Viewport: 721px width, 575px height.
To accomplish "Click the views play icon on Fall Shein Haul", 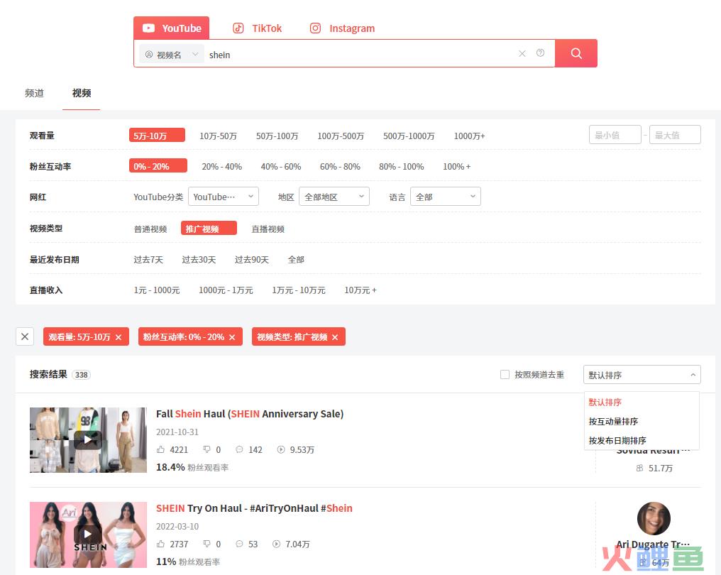I will point(280,449).
